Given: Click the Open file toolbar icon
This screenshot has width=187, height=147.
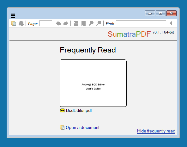Looking at the screenshot, I should 14,23.
